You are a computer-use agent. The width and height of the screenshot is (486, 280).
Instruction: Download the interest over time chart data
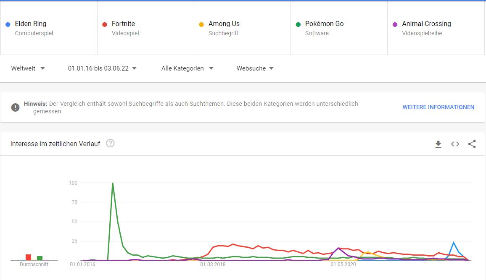pos(438,144)
